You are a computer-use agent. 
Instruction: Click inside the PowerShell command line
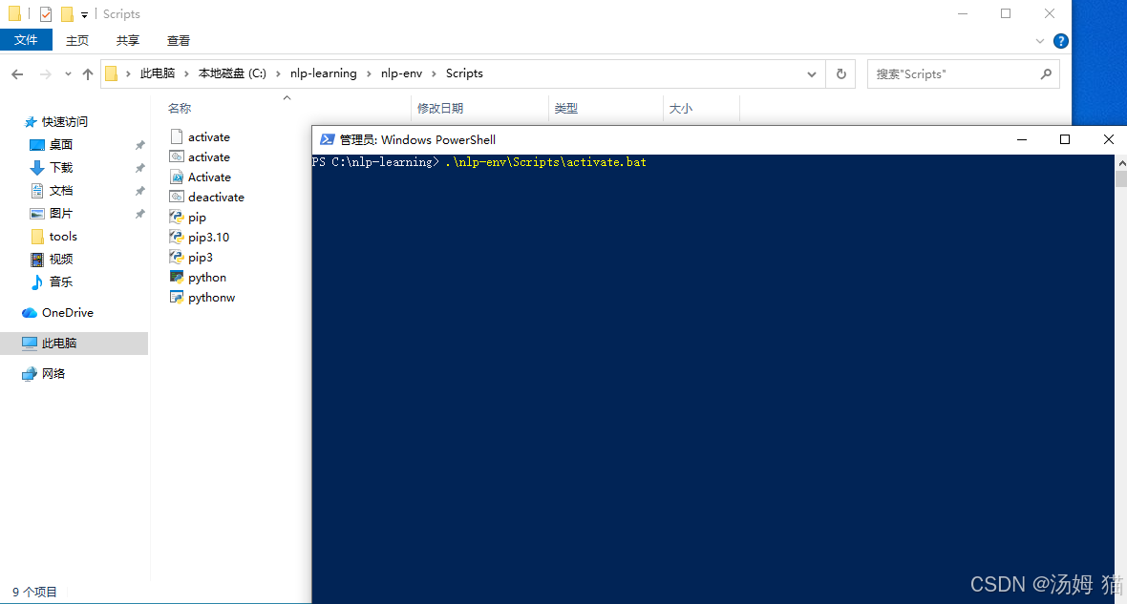pyautogui.click(x=546, y=162)
